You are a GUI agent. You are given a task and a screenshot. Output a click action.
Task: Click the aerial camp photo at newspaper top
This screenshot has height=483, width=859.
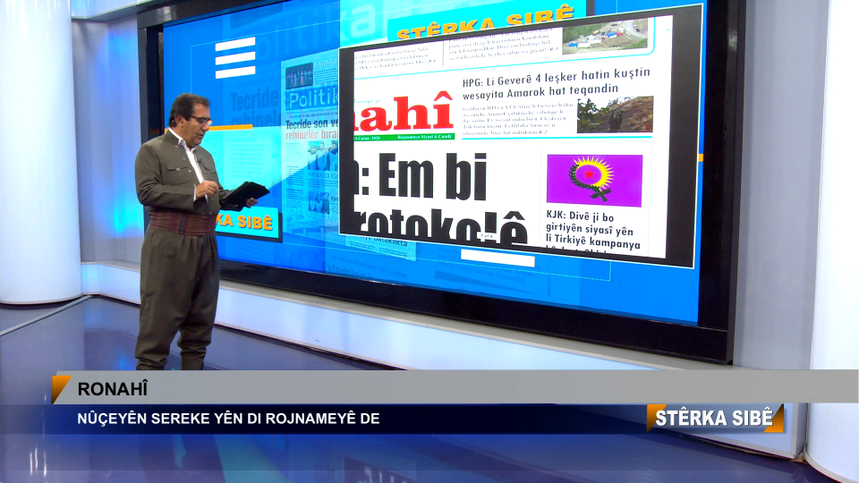(x=606, y=35)
